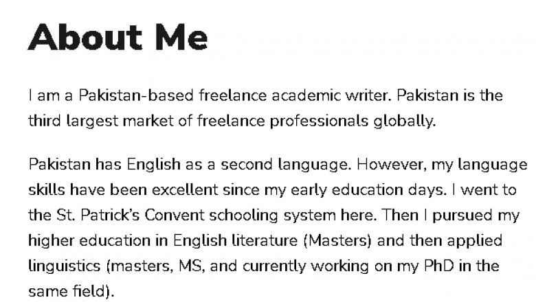The height and width of the screenshot is (302, 536).
Task: Click the About Me heading
Action: 118,38
